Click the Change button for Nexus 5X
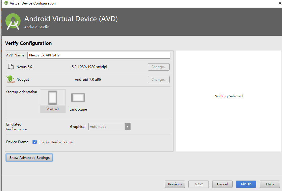Viewport: 282px width, 191px height. coord(159,67)
